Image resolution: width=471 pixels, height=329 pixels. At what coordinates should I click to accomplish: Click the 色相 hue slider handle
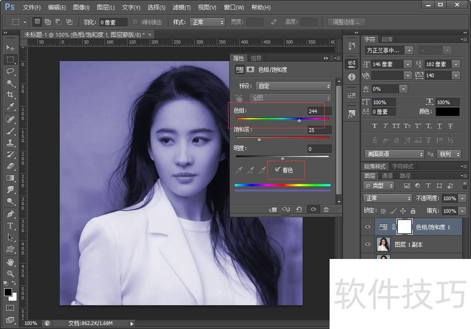(299, 121)
